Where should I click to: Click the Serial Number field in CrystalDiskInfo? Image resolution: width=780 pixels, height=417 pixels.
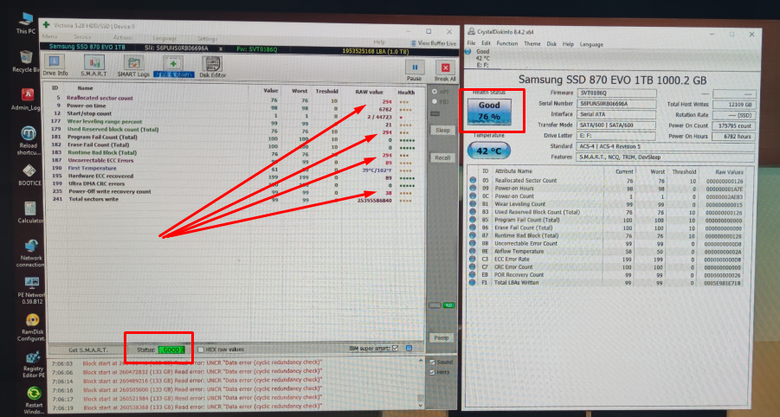[x=616, y=104]
